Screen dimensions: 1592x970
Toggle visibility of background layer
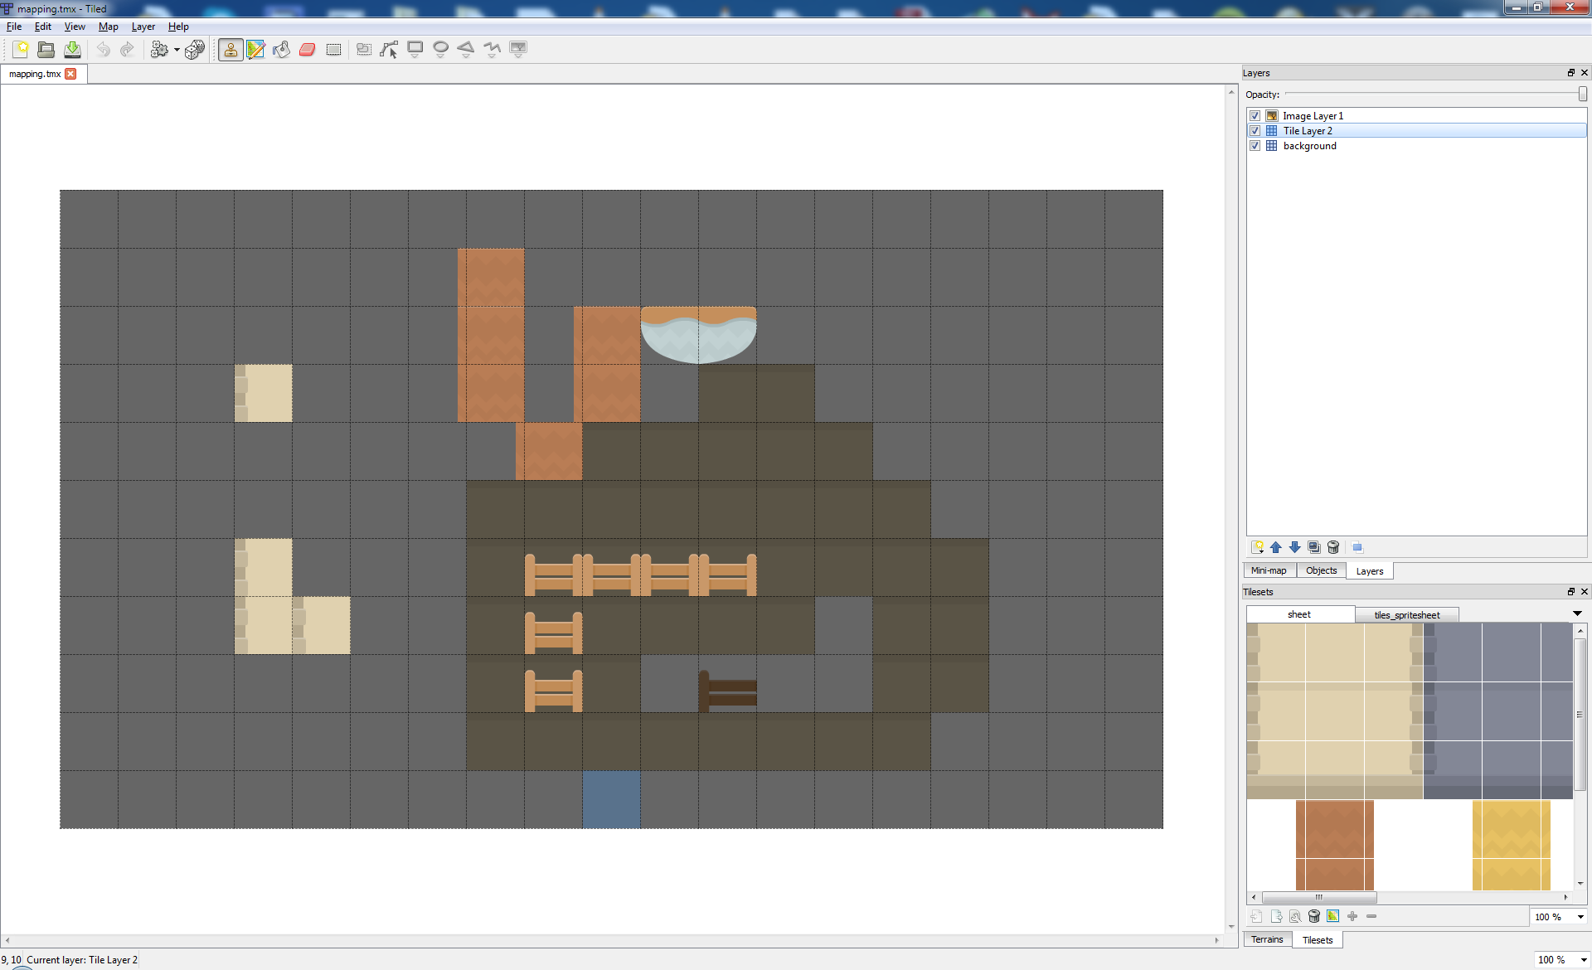point(1255,146)
